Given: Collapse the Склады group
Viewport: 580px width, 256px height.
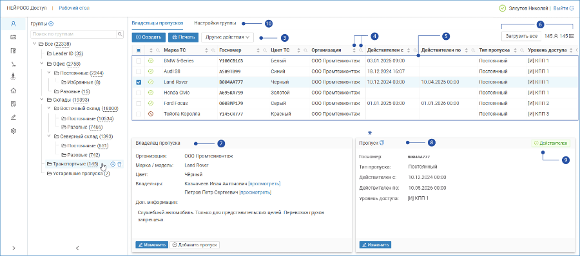Looking at the screenshot, I should (42, 99).
